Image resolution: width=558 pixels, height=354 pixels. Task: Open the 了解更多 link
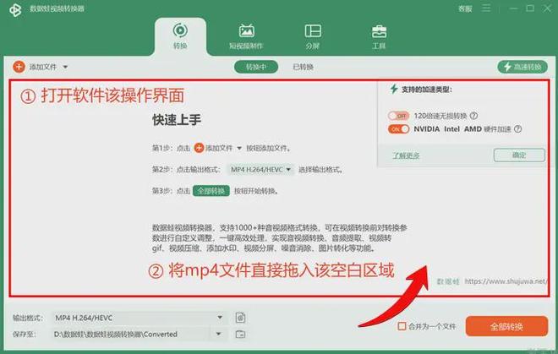[406, 155]
